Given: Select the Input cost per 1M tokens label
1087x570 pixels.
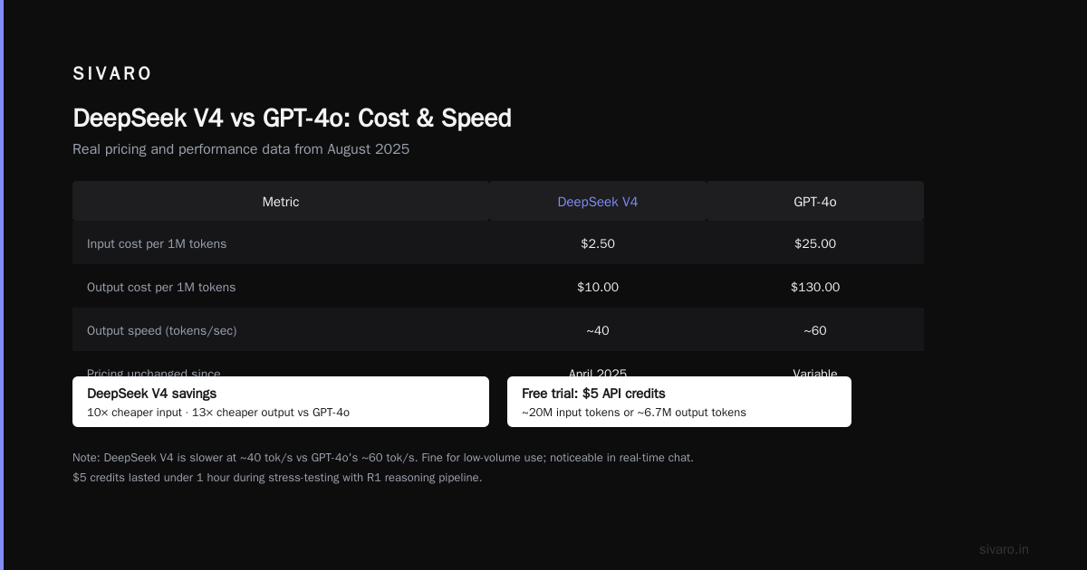Looking at the screenshot, I should point(157,243).
